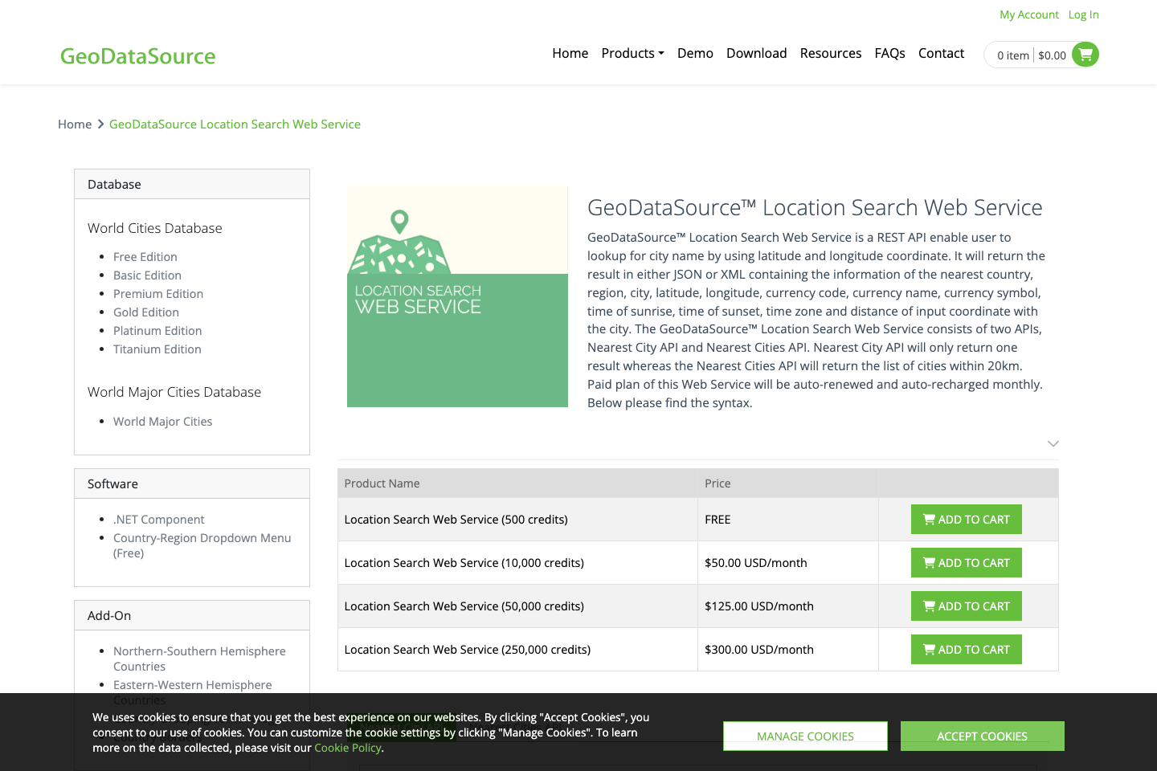
Task: Open the FAQs menu item
Action: [x=889, y=53]
